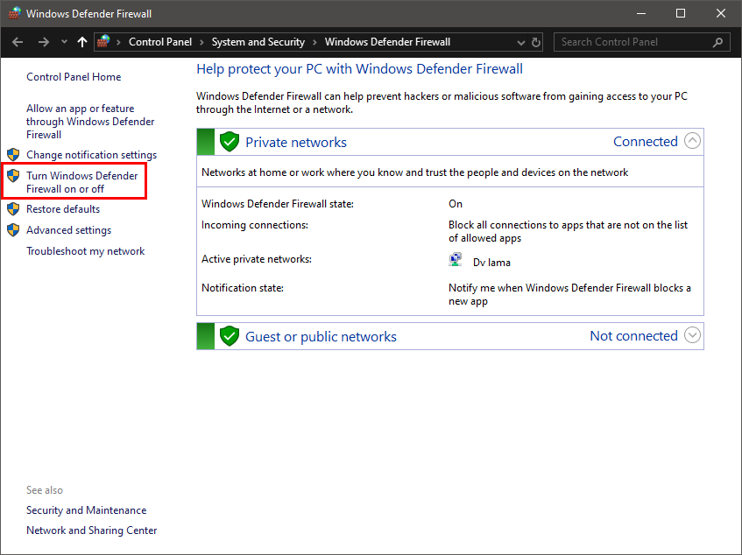Select Control Panel in the breadcrumb path
This screenshot has width=742, height=555.
pos(159,42)
